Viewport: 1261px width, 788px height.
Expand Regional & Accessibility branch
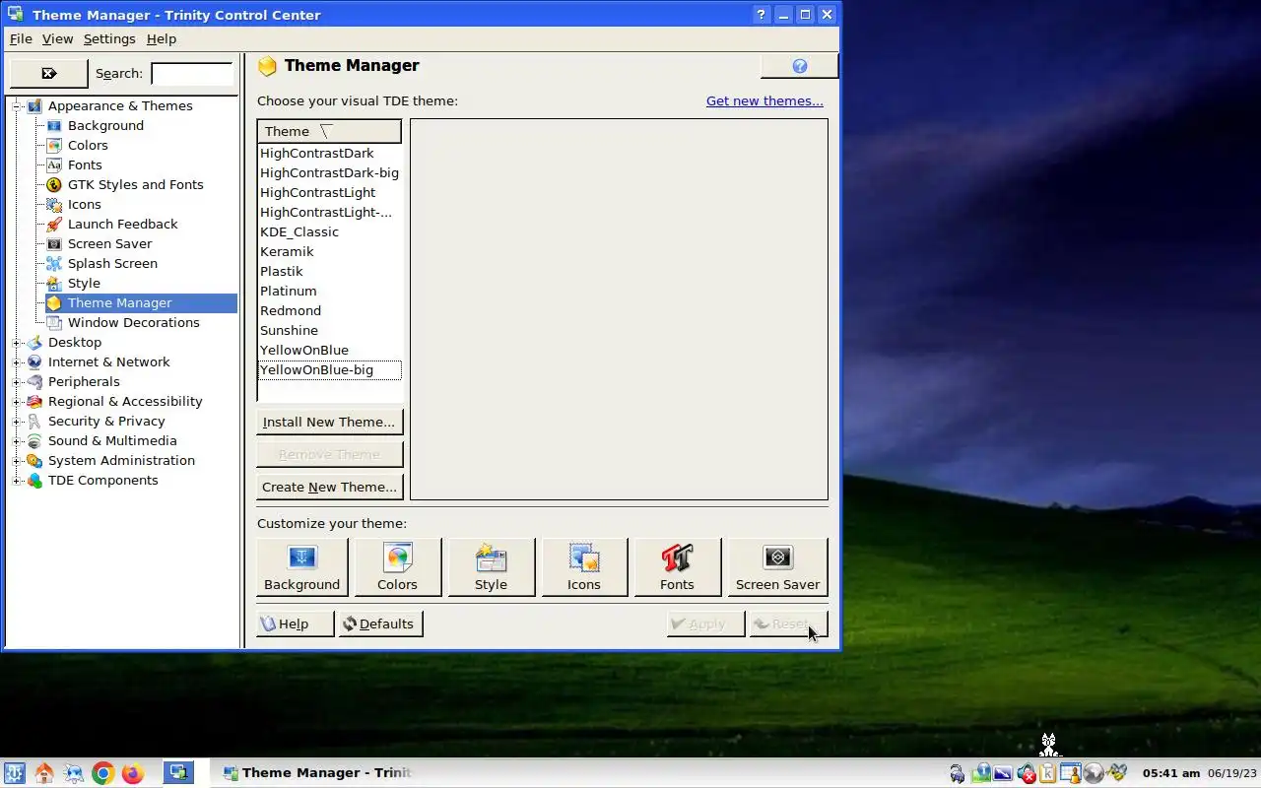pos(17,401)
